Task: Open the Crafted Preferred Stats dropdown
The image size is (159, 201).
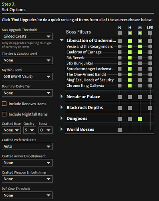Action: (x=27, y=146)
